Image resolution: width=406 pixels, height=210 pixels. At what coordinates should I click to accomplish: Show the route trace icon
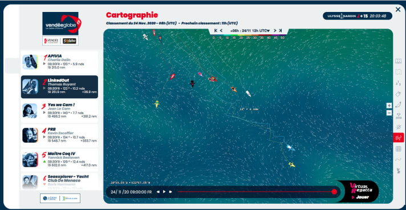tap(398, 105)
